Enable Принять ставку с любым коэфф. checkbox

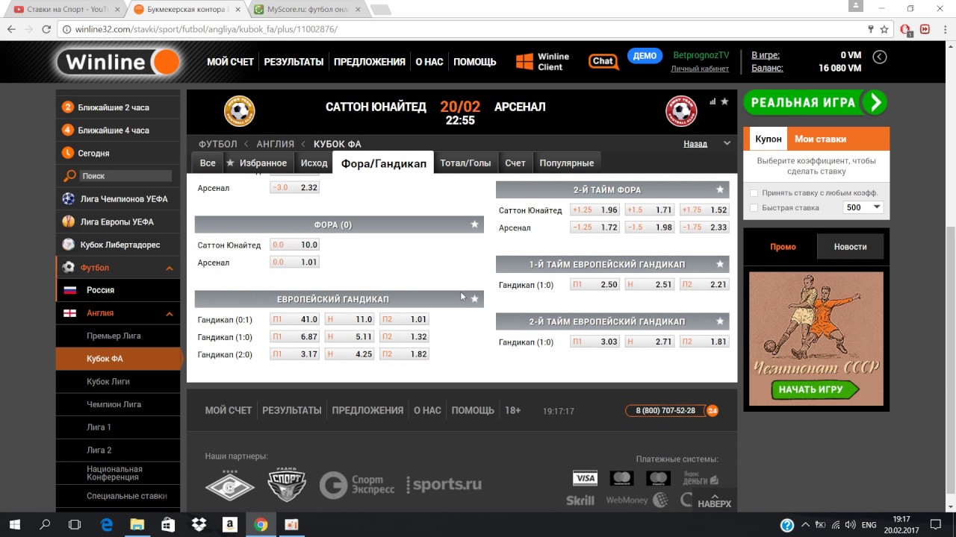754,193
